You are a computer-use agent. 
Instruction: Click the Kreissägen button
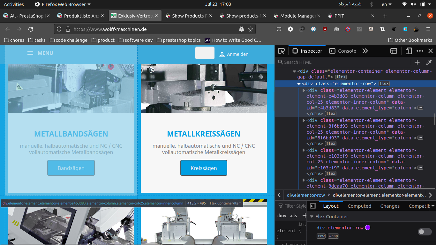(204, 168)
